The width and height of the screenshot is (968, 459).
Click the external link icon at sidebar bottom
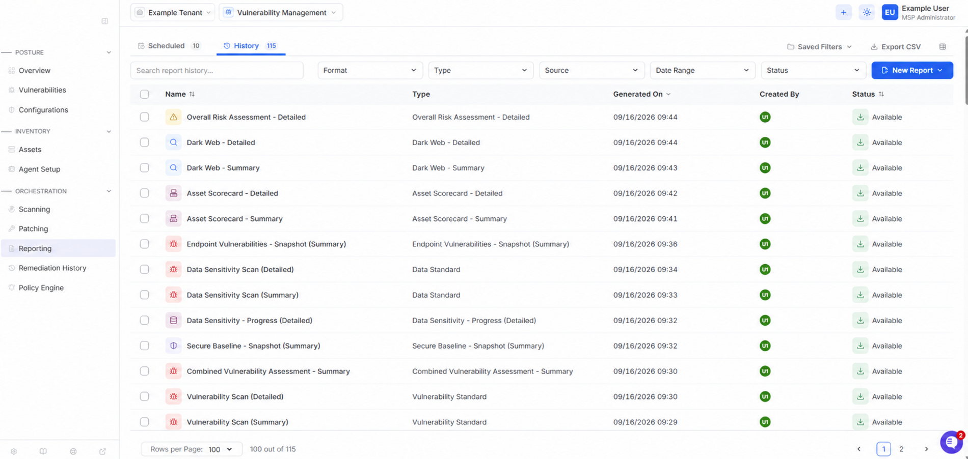click(x=102, y=451)
